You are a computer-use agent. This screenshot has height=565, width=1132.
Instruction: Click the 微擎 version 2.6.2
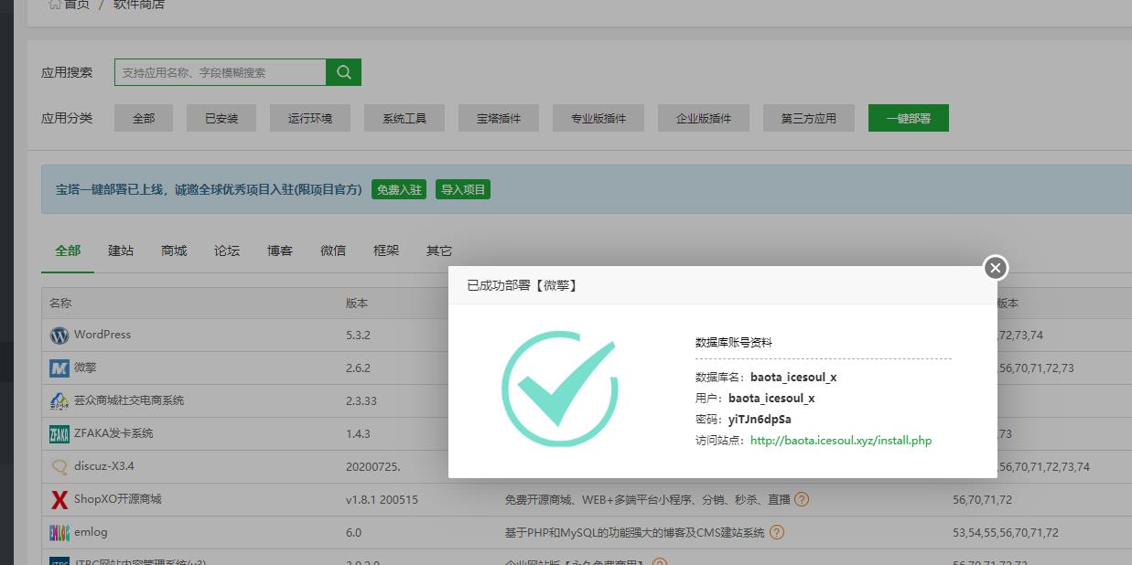[358, 368]
